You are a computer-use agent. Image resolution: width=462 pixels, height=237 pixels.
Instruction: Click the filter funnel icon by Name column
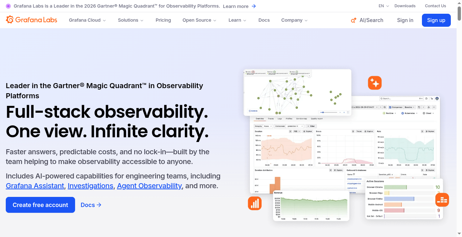click(x=354, y=174)
